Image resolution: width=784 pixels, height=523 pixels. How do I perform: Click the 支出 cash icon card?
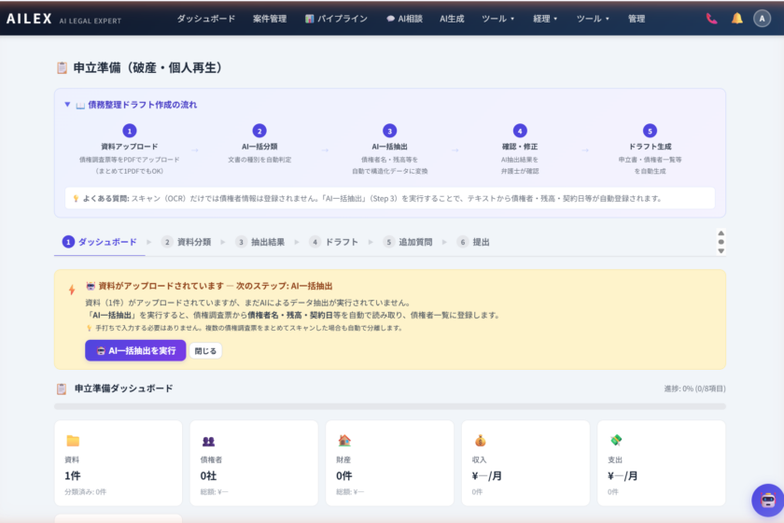[x=616, y=441]
